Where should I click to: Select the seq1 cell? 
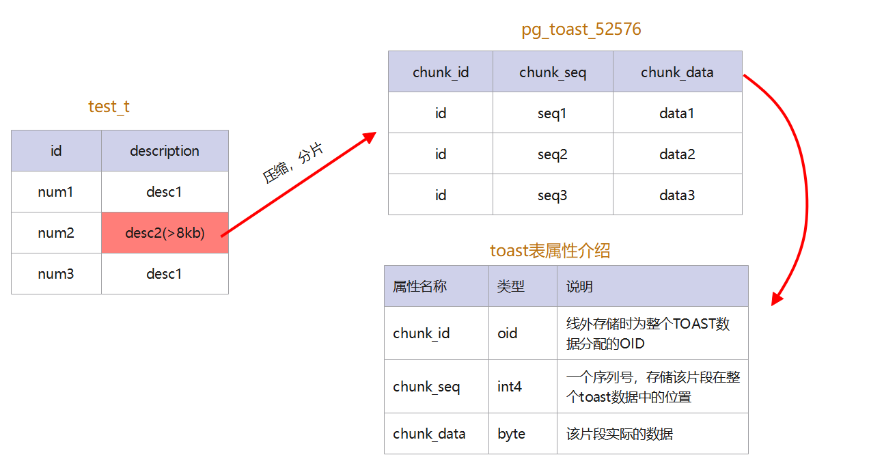553,113
